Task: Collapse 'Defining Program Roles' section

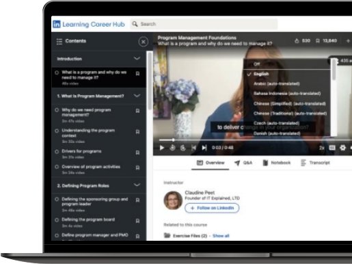Action: [137, 185]
